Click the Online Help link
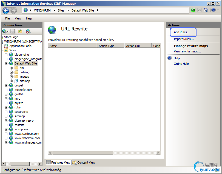222x174 pixels. pyautogui.click(x=181, y=64)
